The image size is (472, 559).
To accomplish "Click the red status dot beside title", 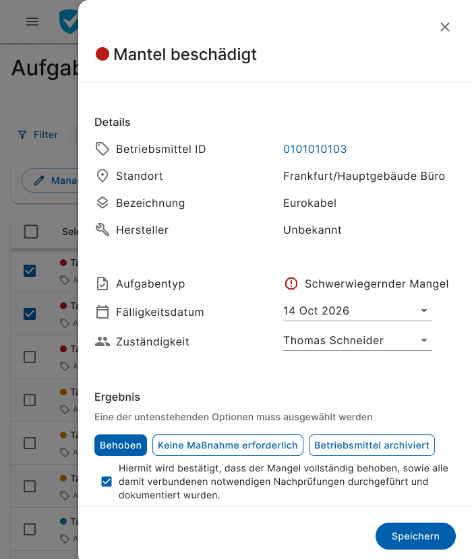I will pos(102,55).
